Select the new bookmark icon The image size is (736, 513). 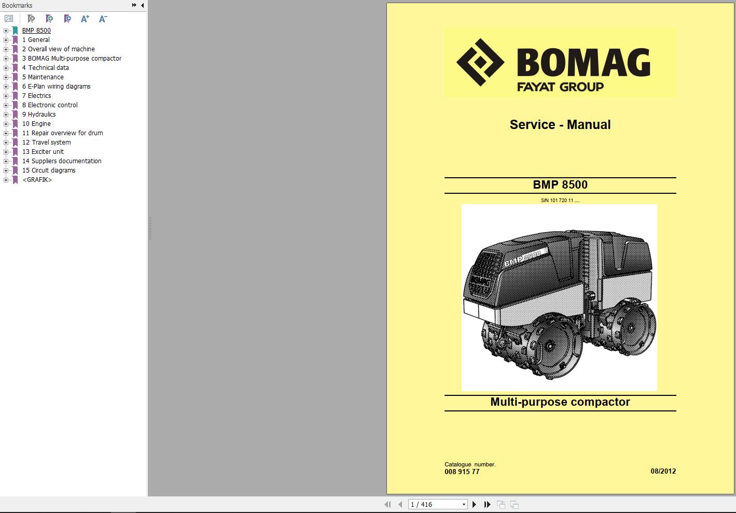(x=49, y=18)
